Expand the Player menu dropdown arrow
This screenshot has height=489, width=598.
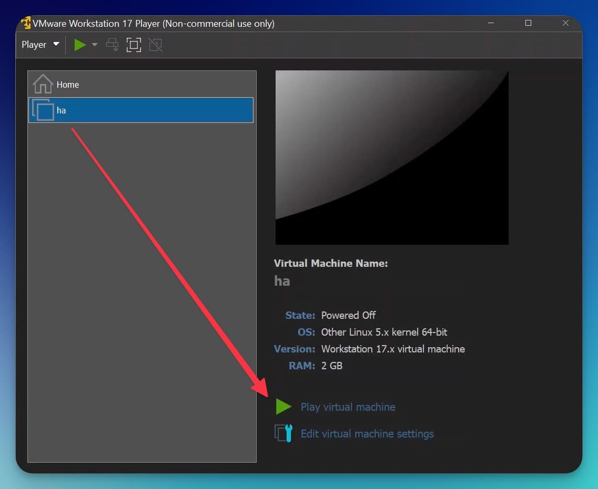(x=56, y=45)
